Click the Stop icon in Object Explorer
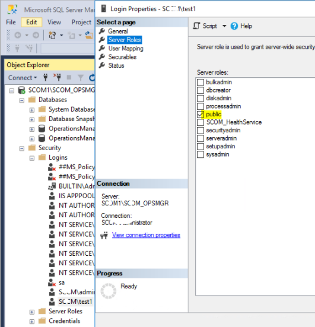The width and height of the screenshot is (315, 327). (x=69, y=78)
